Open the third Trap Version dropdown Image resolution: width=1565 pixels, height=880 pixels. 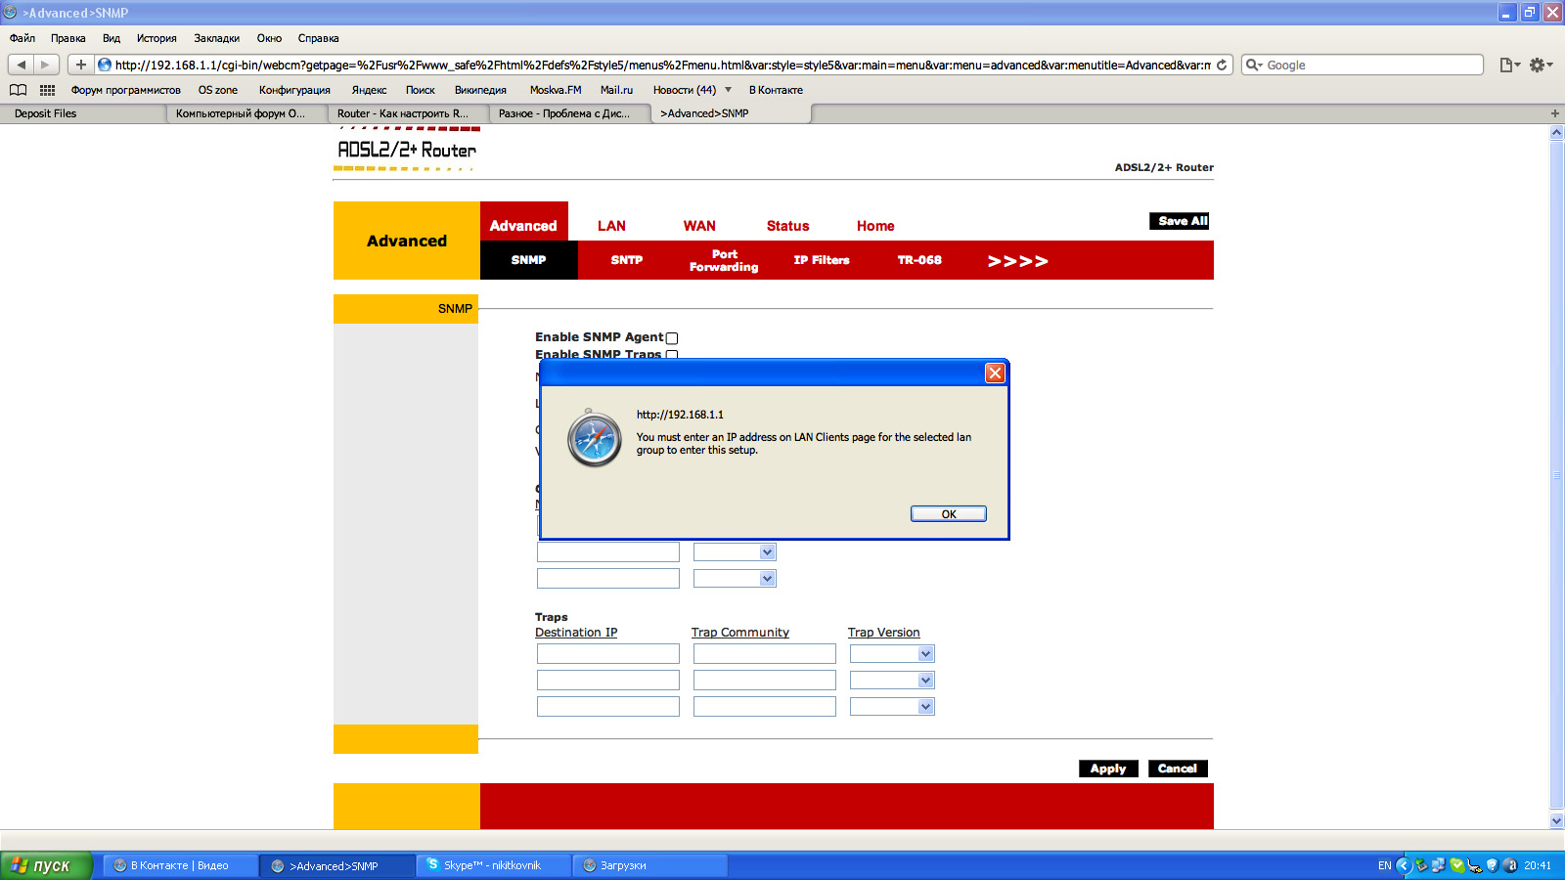coord(925,707)
